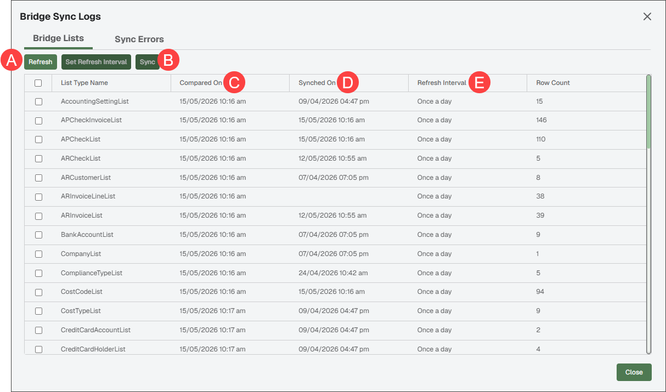
Task: Close the Bridge Sync Logs dialog with the X icon
Action: (x=647, y=16)
